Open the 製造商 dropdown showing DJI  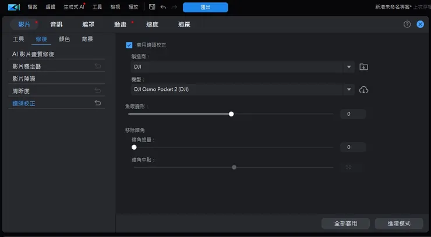point(243,67)
